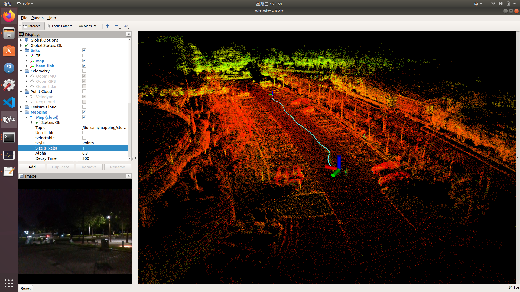Image resolution: width=520 pixels, height=292 pixels.
Task: Click the minus toolbar icon
Action: pos(117,26)
